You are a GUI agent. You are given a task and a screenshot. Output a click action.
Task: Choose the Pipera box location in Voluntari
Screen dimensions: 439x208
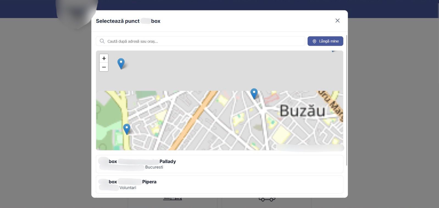pyautogui.click(x=219, y=184)
